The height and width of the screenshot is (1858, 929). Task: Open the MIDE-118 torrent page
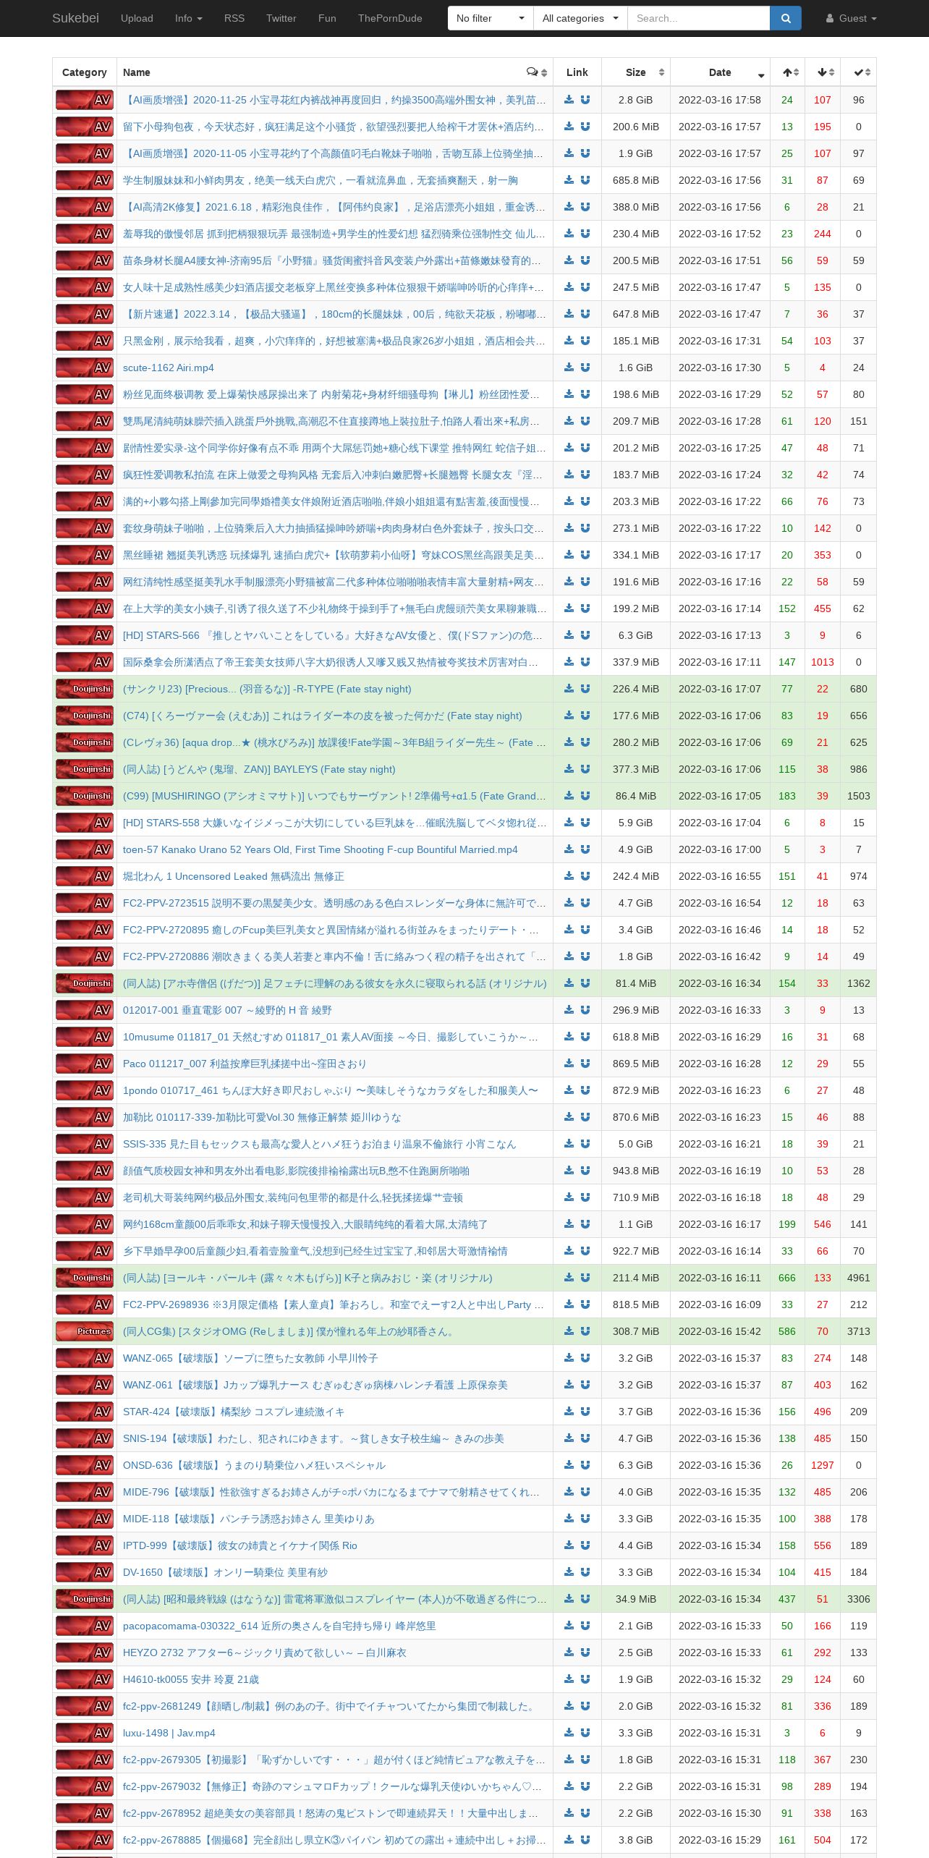249,1519
